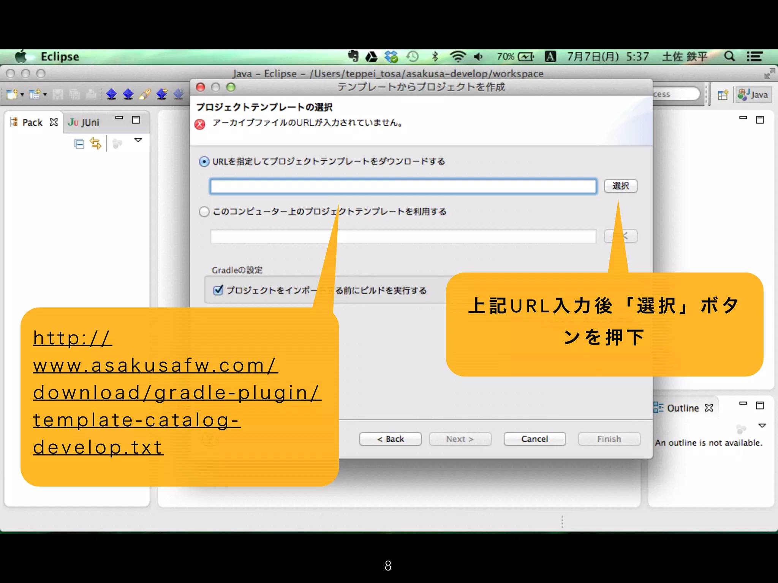This screenshot has width=778, height=583.
Task: Open the Eclipse menu in the menu bar
Action: pyautogui.click(x=60, y=57)
